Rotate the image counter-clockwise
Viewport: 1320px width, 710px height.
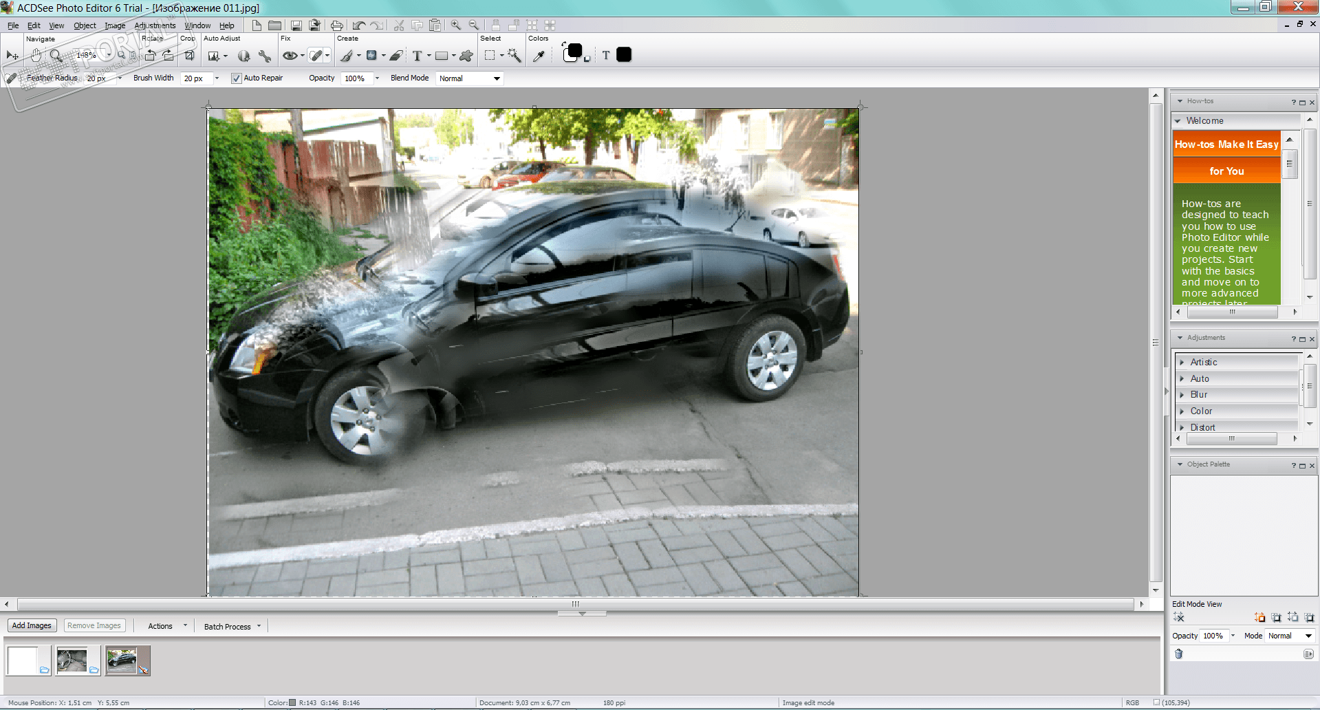(x=151, y=56)
